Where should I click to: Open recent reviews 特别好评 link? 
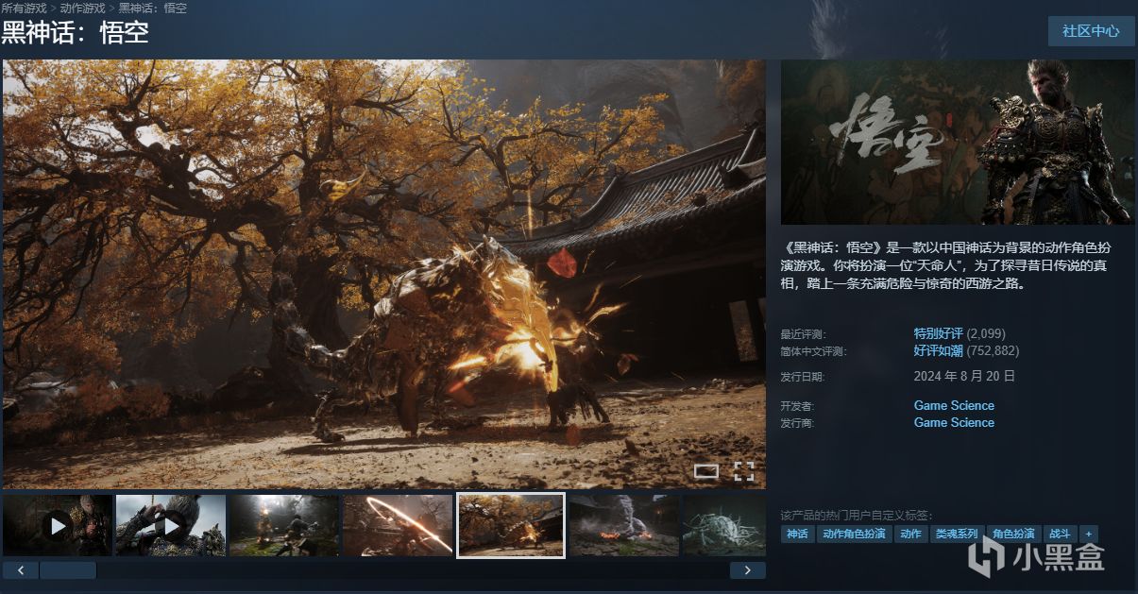pos(938,333)
